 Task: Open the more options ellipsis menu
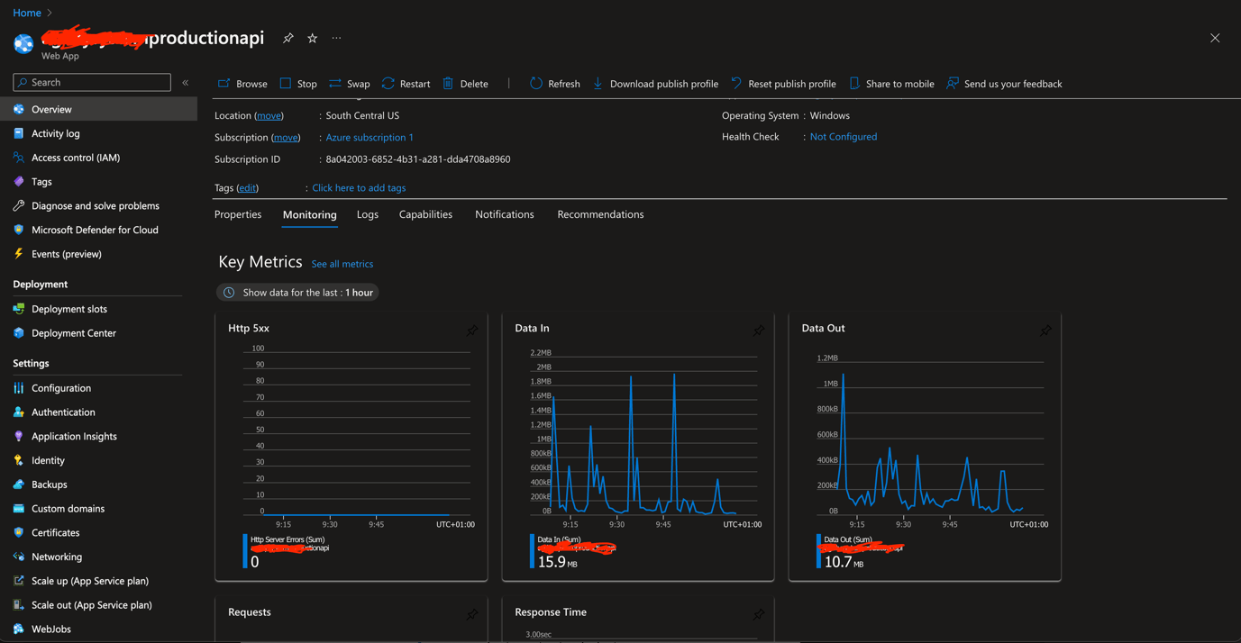coord(337,38)
